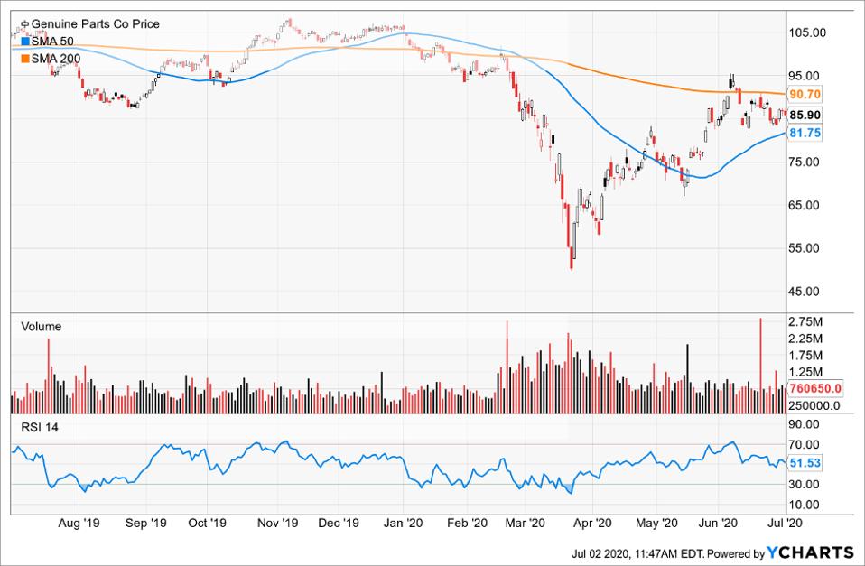This screenshot has width=865, height=566.
Task: Click the 75.00 price axis label
Action: click(805, 162)
